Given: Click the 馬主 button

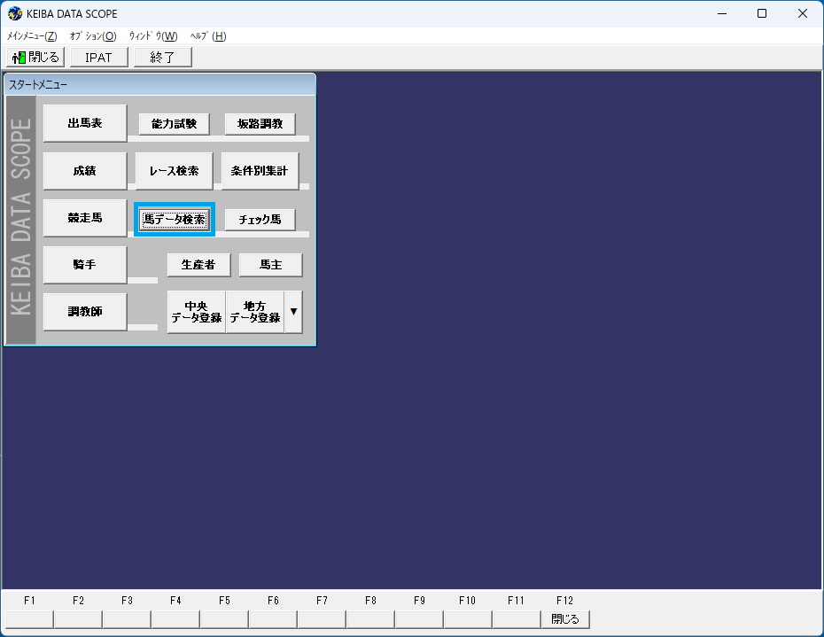Looking at the screenshot, I should 270,265.
